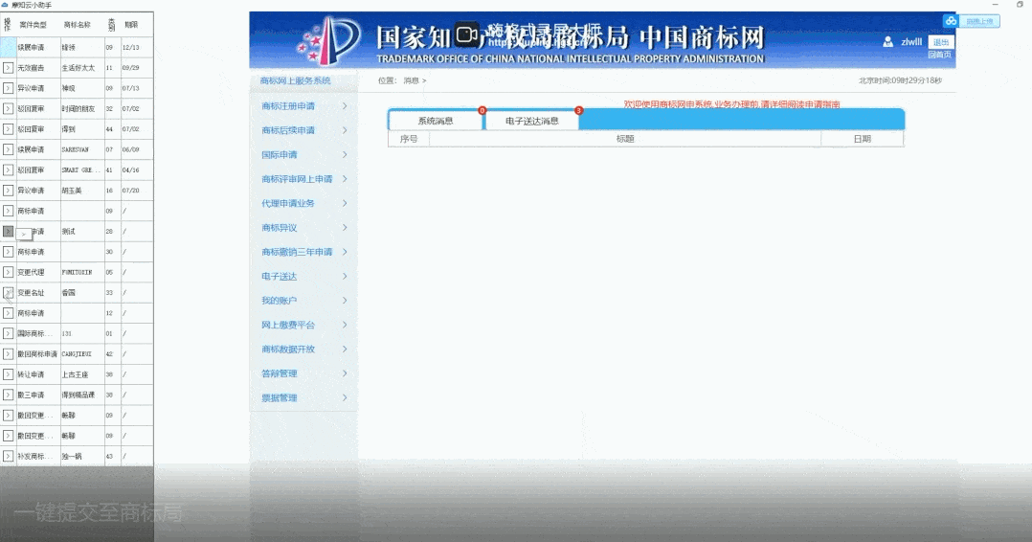Viewport: 1032px width, 542px height.
Task: Click the 商标名称 column header
Action: (77, 25)
